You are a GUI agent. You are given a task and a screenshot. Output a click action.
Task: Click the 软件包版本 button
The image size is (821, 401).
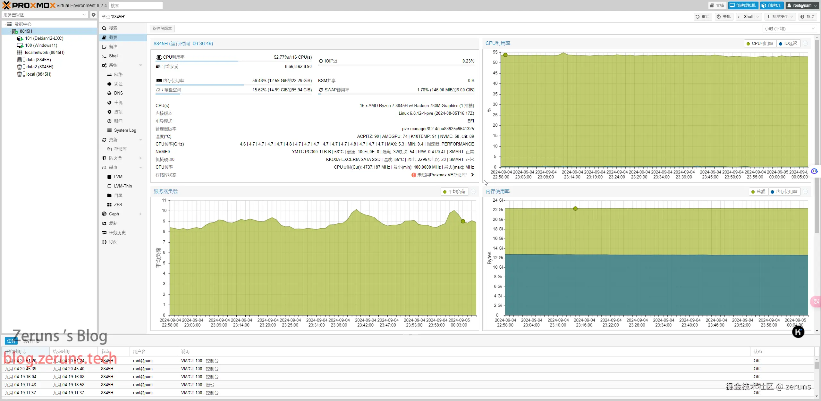pos(162,29)
